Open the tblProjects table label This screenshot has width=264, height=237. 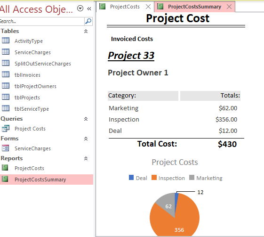click(27, 98)
